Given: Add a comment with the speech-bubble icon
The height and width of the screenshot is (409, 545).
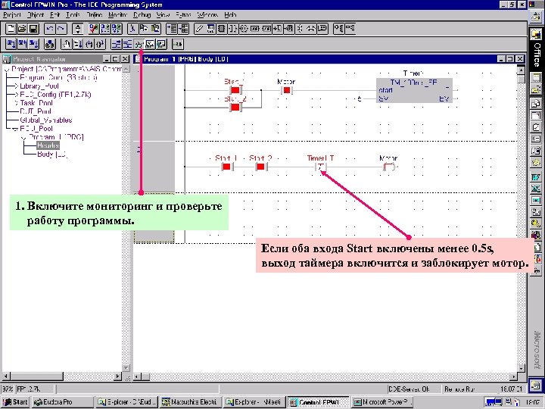Looking at the screenshot, I should click(322, 29).
